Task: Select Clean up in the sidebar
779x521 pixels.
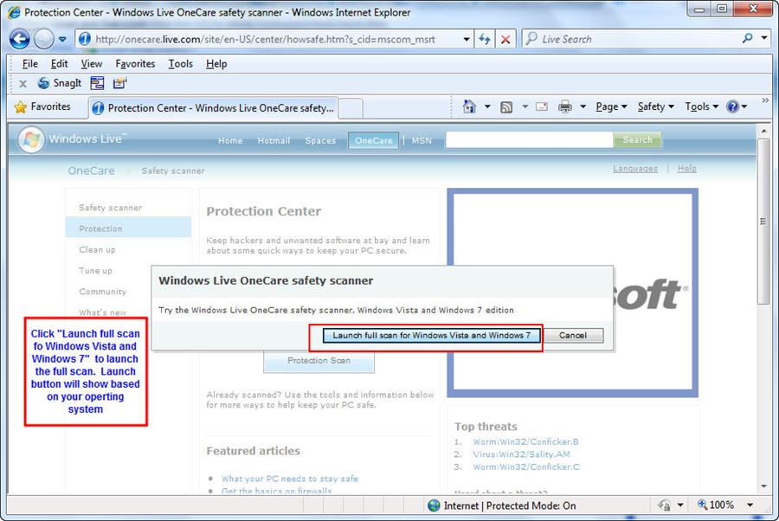Action: point(97,249)
